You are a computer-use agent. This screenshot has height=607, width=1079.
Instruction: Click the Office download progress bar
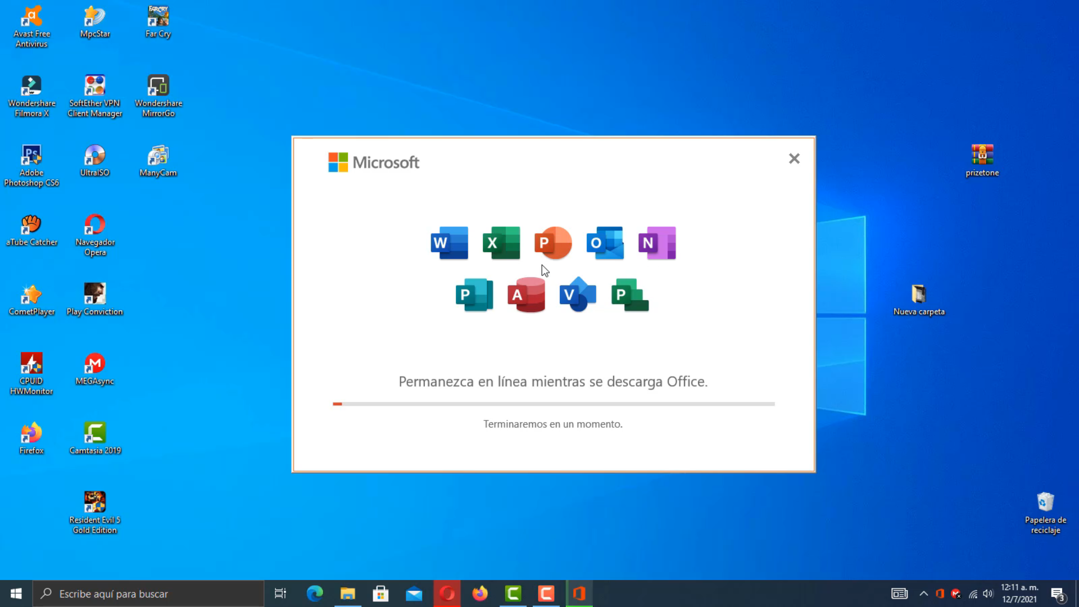pyautogui.click(x=554, y=404)
